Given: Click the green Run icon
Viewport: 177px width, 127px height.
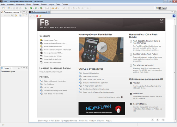Looking at the screenshot, I should click(31, 8).
